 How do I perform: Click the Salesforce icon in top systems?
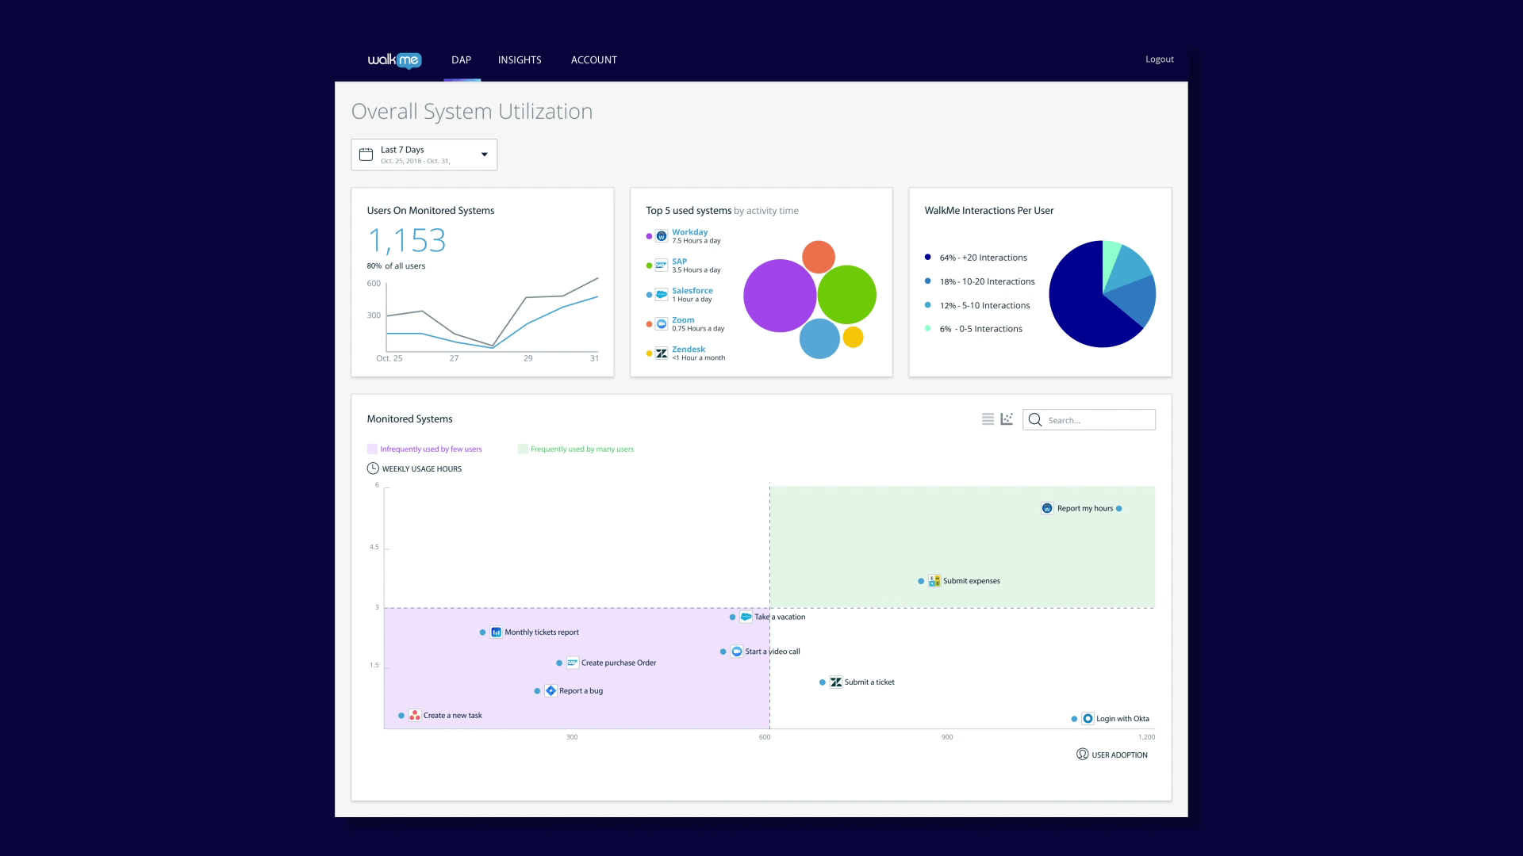point(662,295)
